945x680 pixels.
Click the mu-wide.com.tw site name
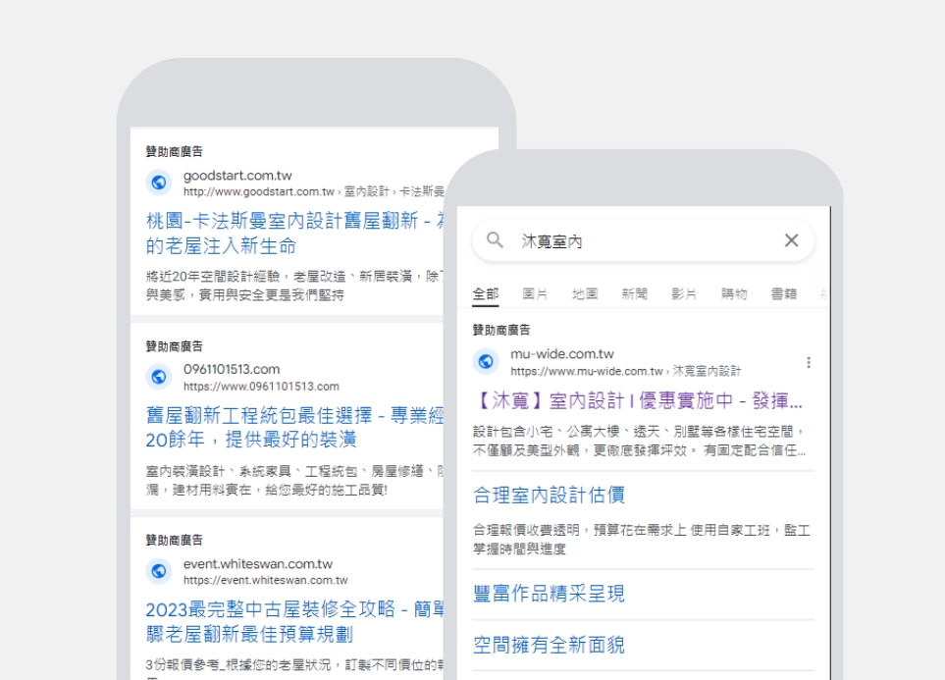561,354
